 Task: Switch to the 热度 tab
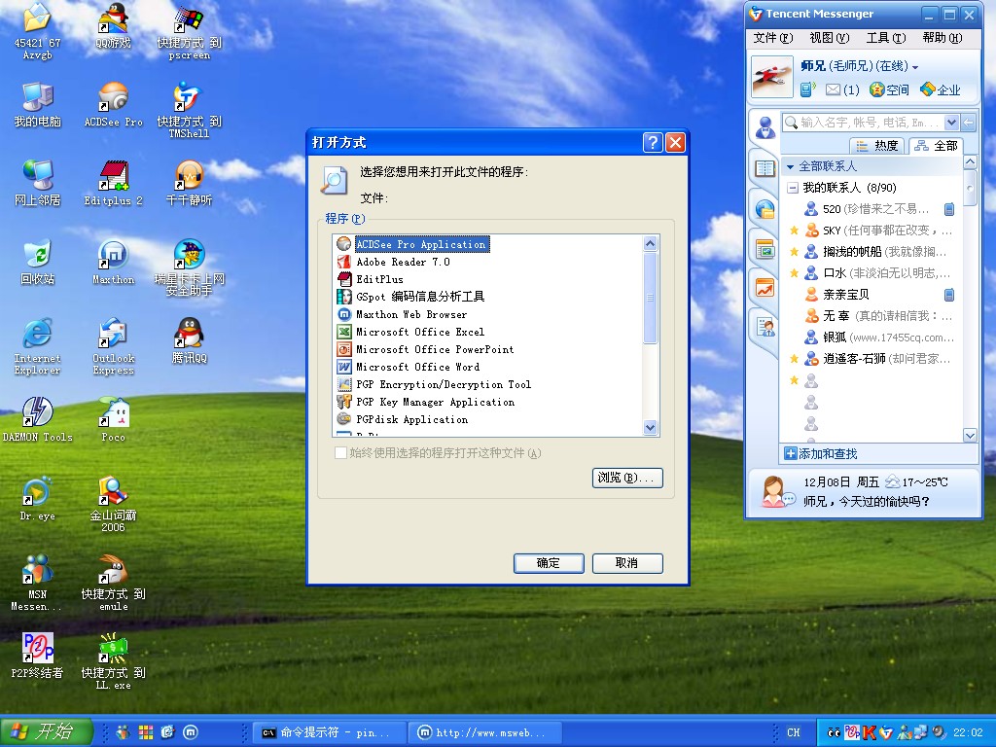[877, 146]
